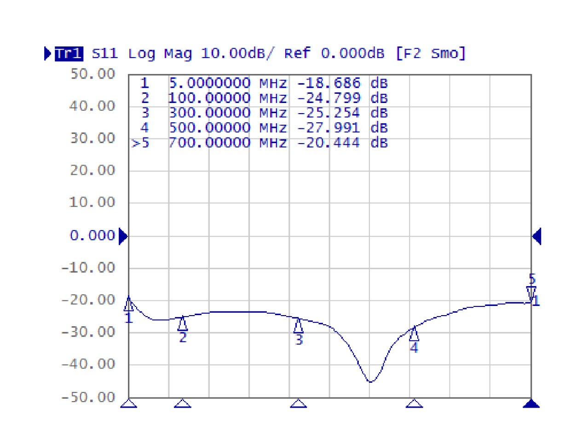Click marker 4 indicator on frequency axis
The height and width of the screenshot is (443, 576).
tap(414, 403)
